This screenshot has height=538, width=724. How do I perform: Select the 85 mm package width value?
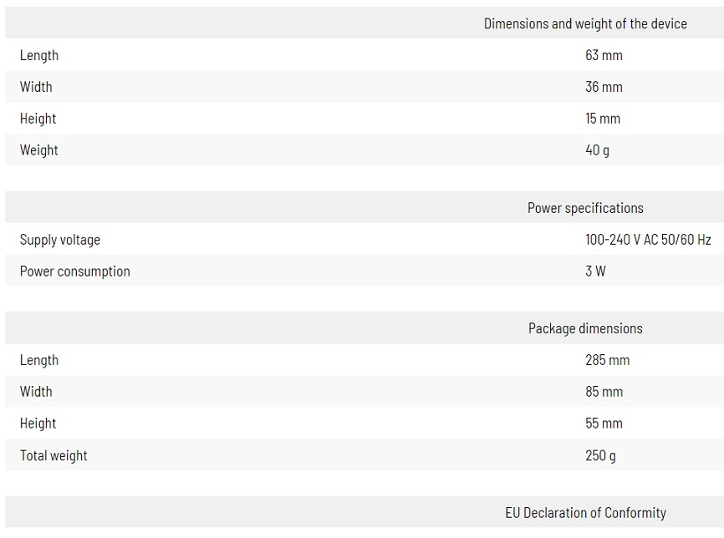pos(604,392)
